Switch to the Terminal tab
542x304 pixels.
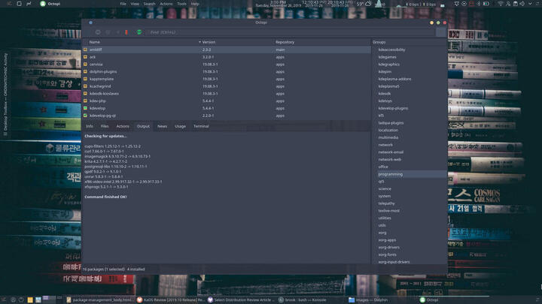pos(201,127)
